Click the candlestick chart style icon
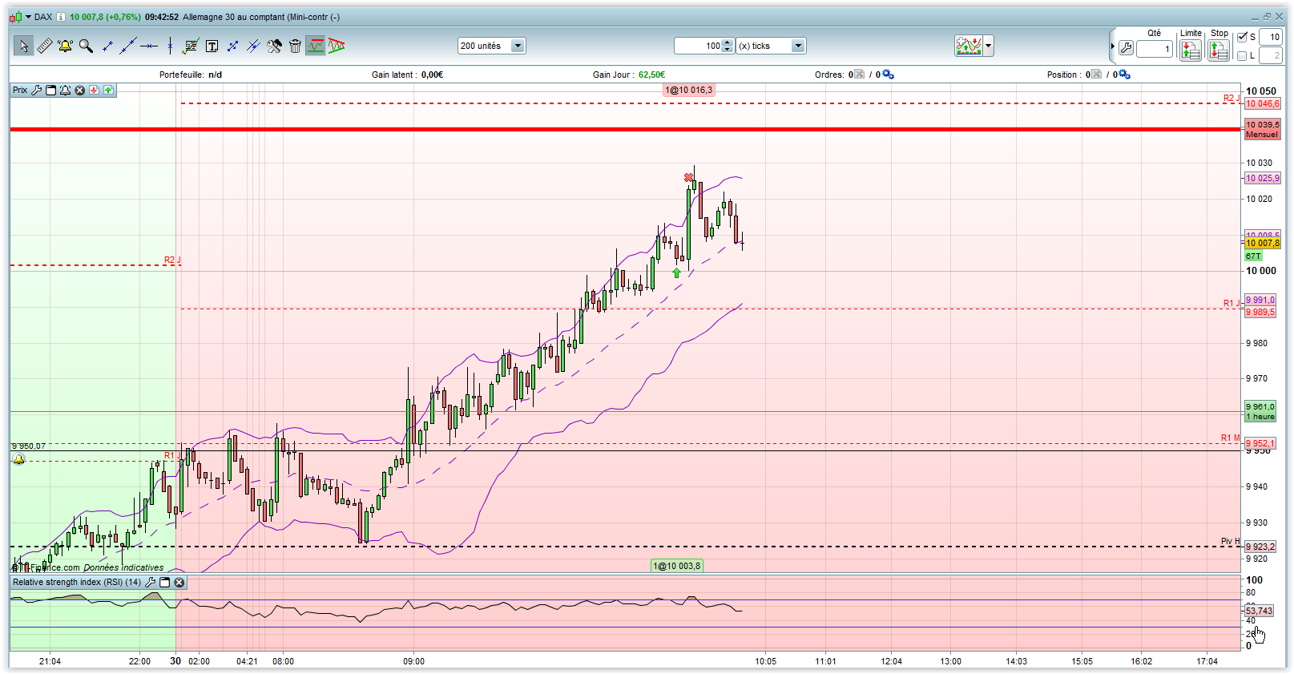This screenshot has height=674, width=1294. pos(16,17)
